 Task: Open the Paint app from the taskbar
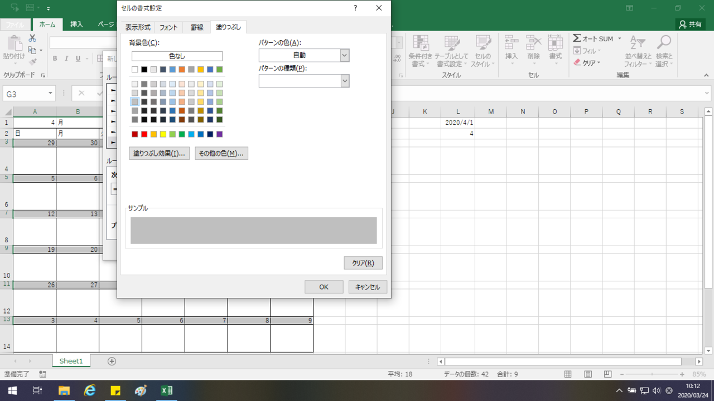pos(141,390)
